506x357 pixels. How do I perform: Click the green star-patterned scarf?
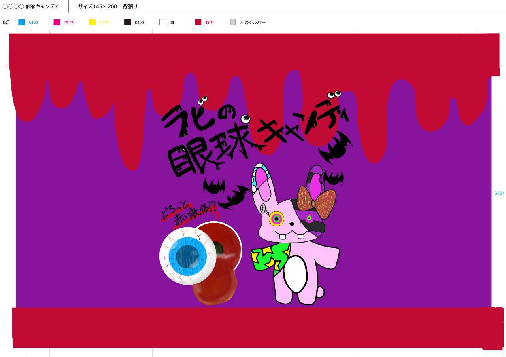point(269,257)
